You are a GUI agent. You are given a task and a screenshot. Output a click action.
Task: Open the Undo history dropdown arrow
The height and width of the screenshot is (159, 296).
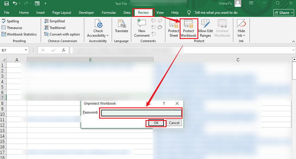point(20,3)
